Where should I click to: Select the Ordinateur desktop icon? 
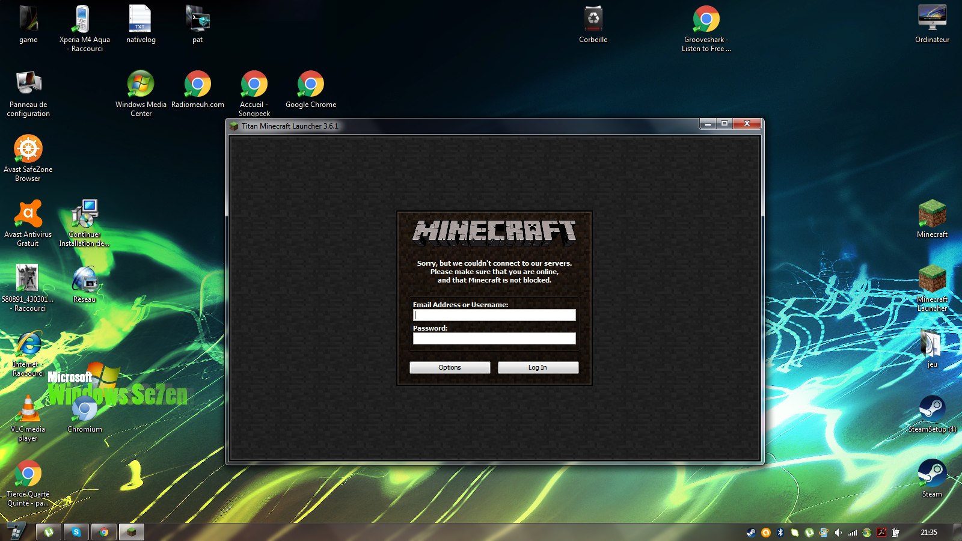coord(932,25)
